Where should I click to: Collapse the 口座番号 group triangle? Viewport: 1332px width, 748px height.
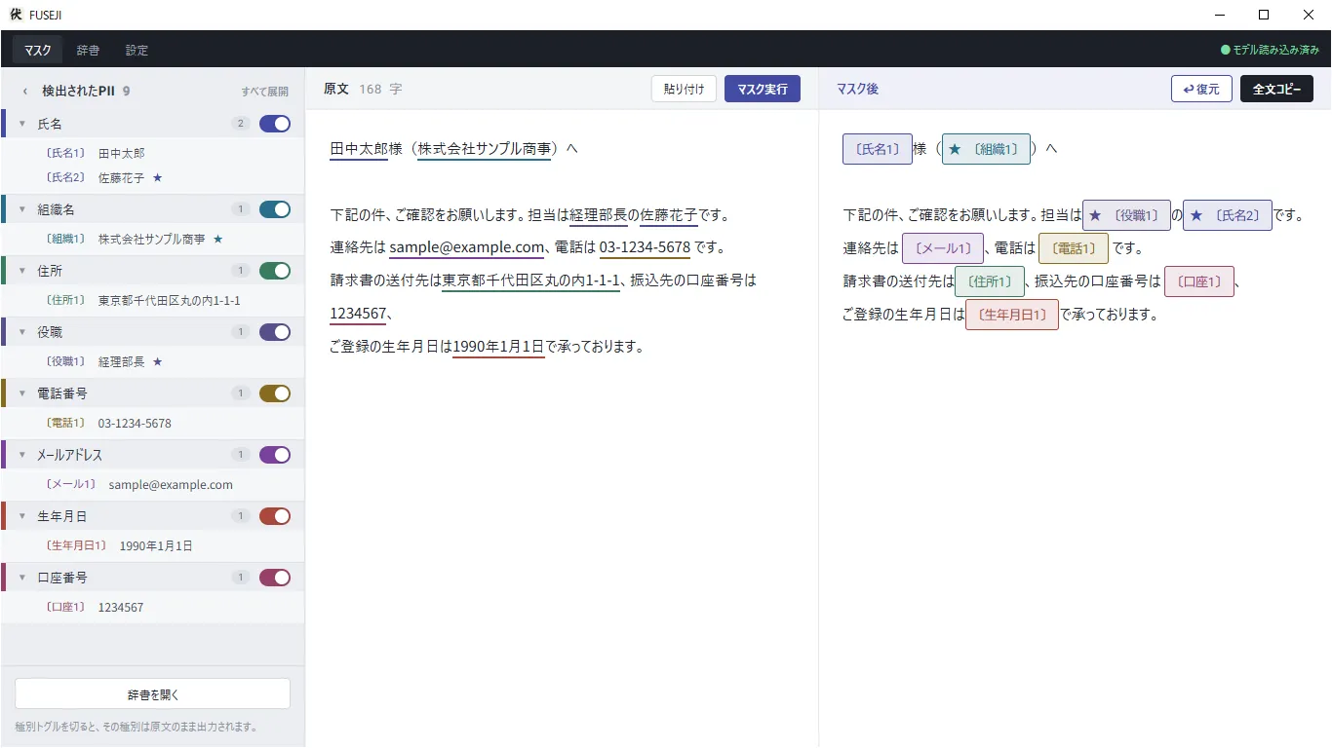pyautogui.click(x=22, y=578)
